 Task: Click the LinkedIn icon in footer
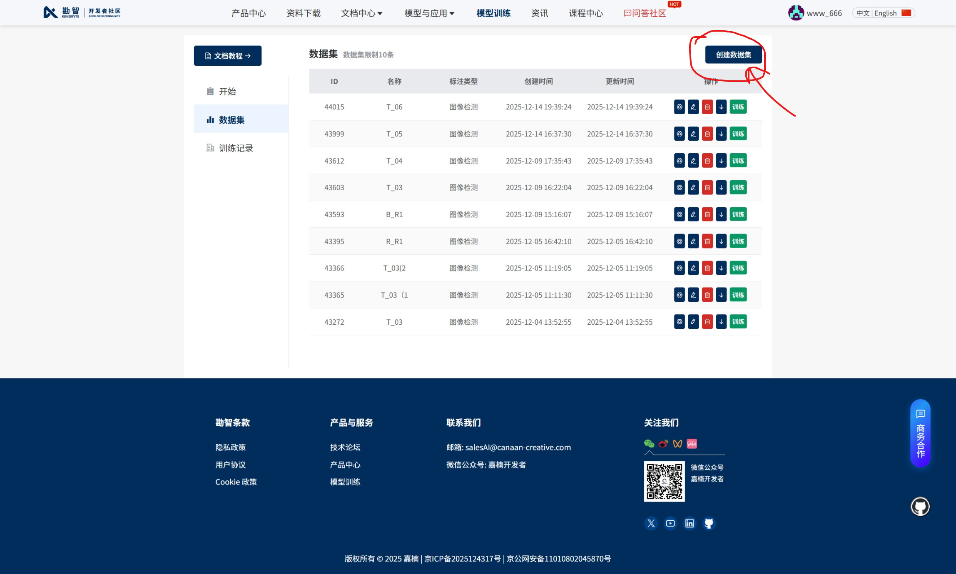pos(690,523)
